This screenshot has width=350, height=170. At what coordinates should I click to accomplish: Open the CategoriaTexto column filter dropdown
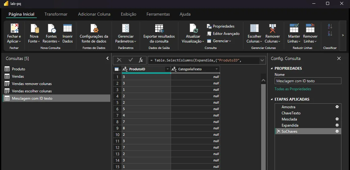(216, 69)
